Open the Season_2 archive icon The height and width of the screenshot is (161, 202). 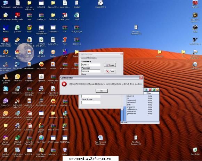(x=77, y=41)
